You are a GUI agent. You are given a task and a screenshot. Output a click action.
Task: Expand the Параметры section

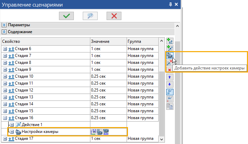[4, 25]
